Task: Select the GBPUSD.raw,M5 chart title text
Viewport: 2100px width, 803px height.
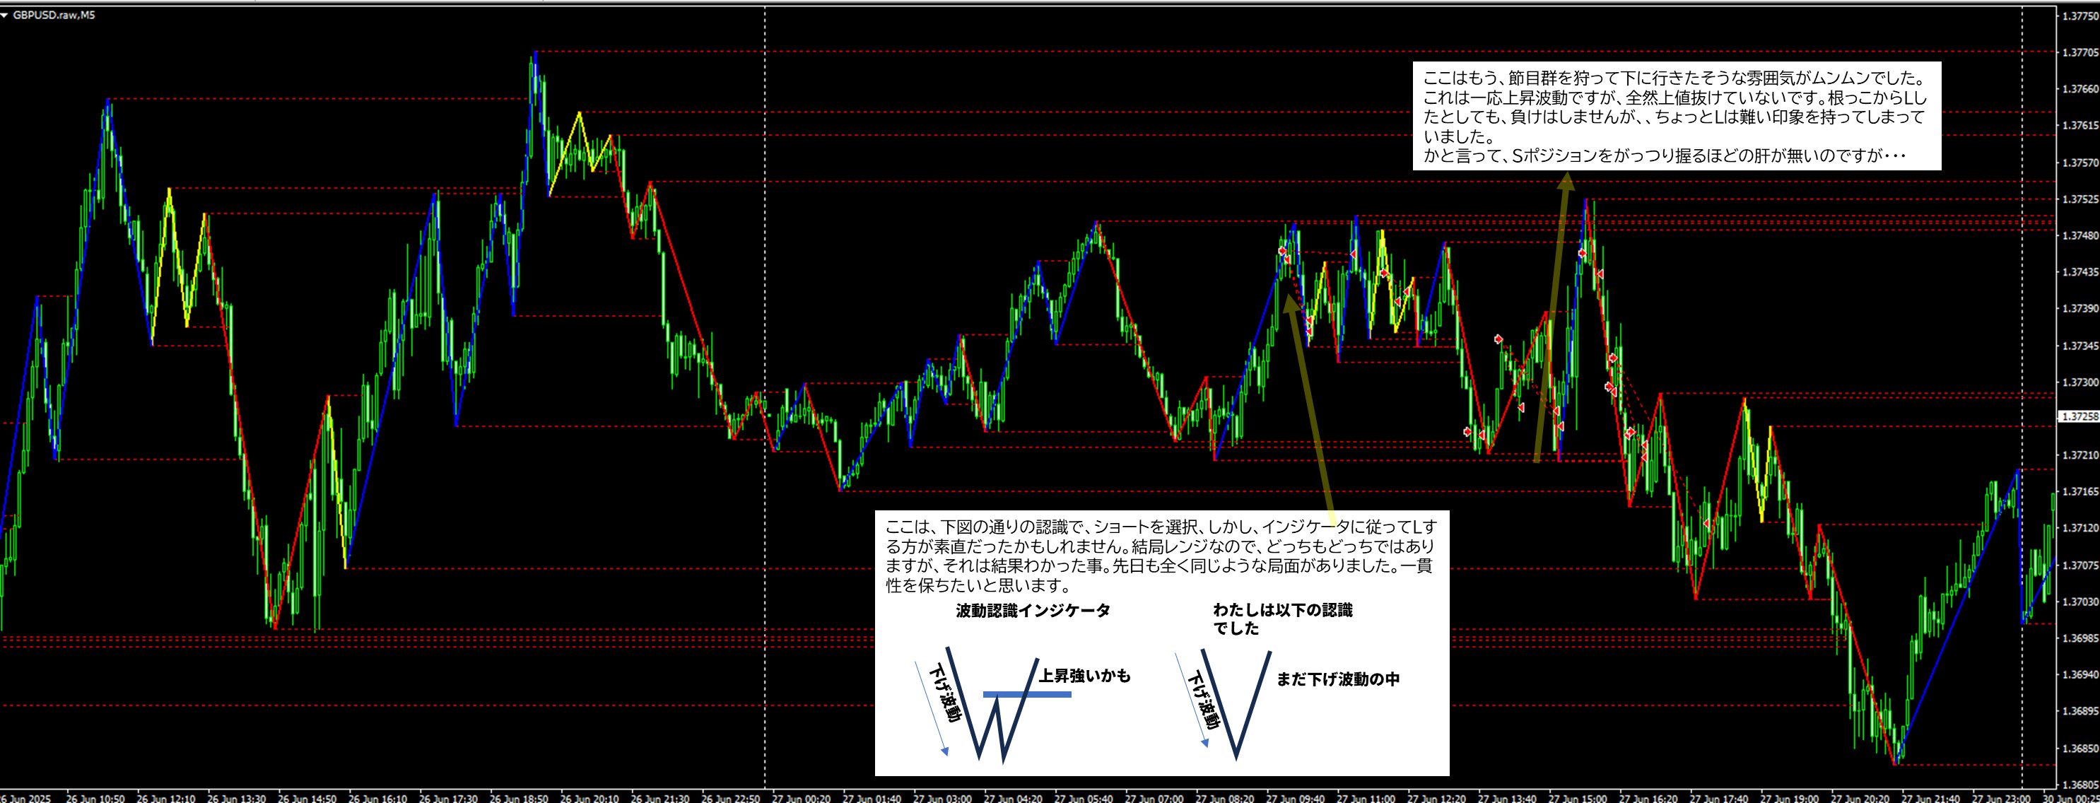Action: (x=54, y=15)
